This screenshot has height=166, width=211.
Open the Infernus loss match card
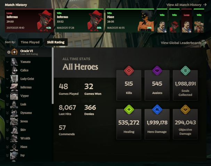29,21
